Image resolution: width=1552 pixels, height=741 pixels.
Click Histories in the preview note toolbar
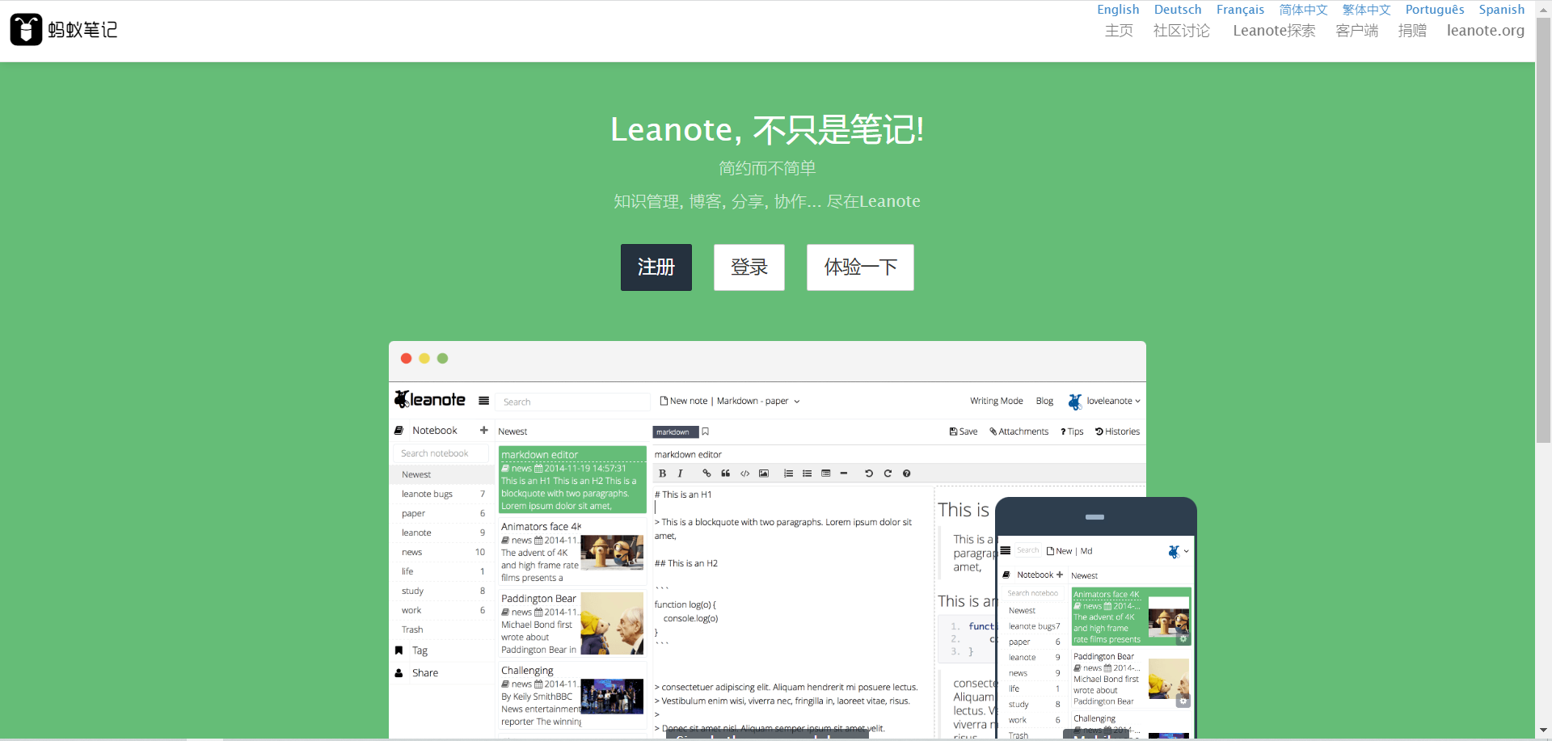(x=1117, y=432)
